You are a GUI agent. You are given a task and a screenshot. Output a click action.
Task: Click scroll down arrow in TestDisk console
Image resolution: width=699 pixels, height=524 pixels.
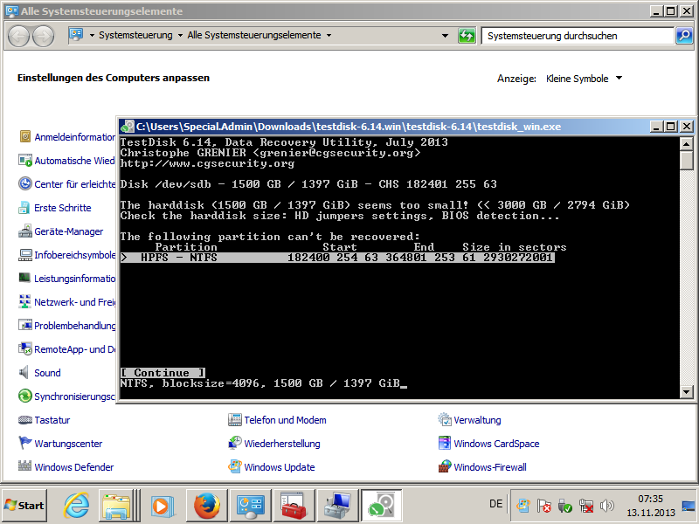pyautogui.click(x=686, y=392)
